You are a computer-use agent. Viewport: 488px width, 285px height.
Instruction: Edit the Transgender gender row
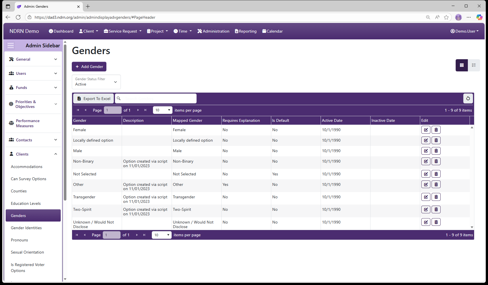click(x=426, y=197)
